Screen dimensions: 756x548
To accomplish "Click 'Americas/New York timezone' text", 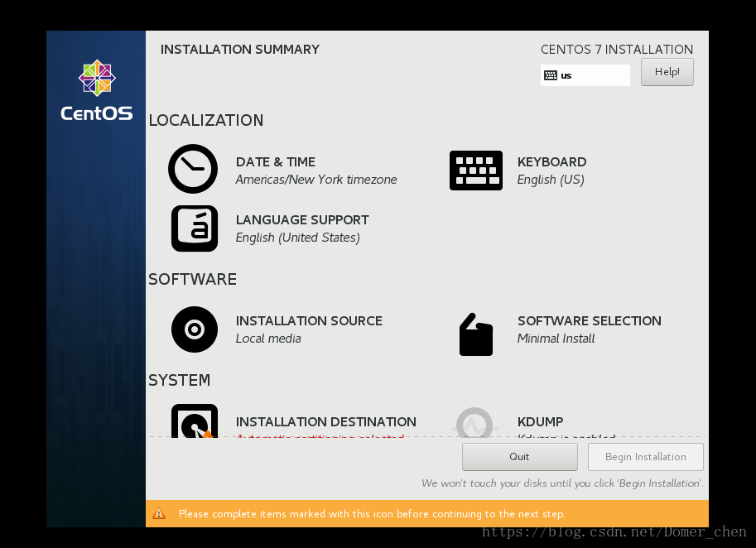I will click(x=316, y=180).
